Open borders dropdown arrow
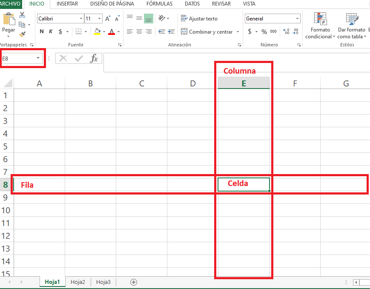370x289 pixels. point(86,31)
